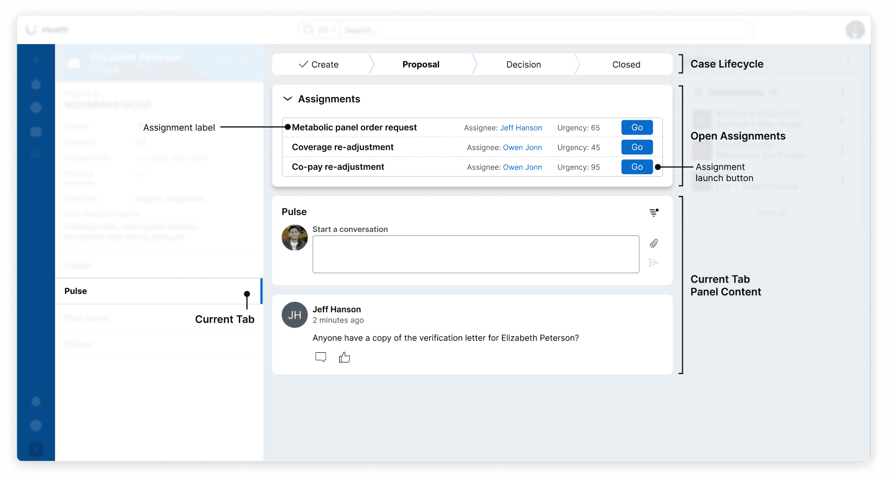Select the Decision lifecycle stage
Viewport: 890px width, 478px height.
pyautogui.click(x=524, y=64)
